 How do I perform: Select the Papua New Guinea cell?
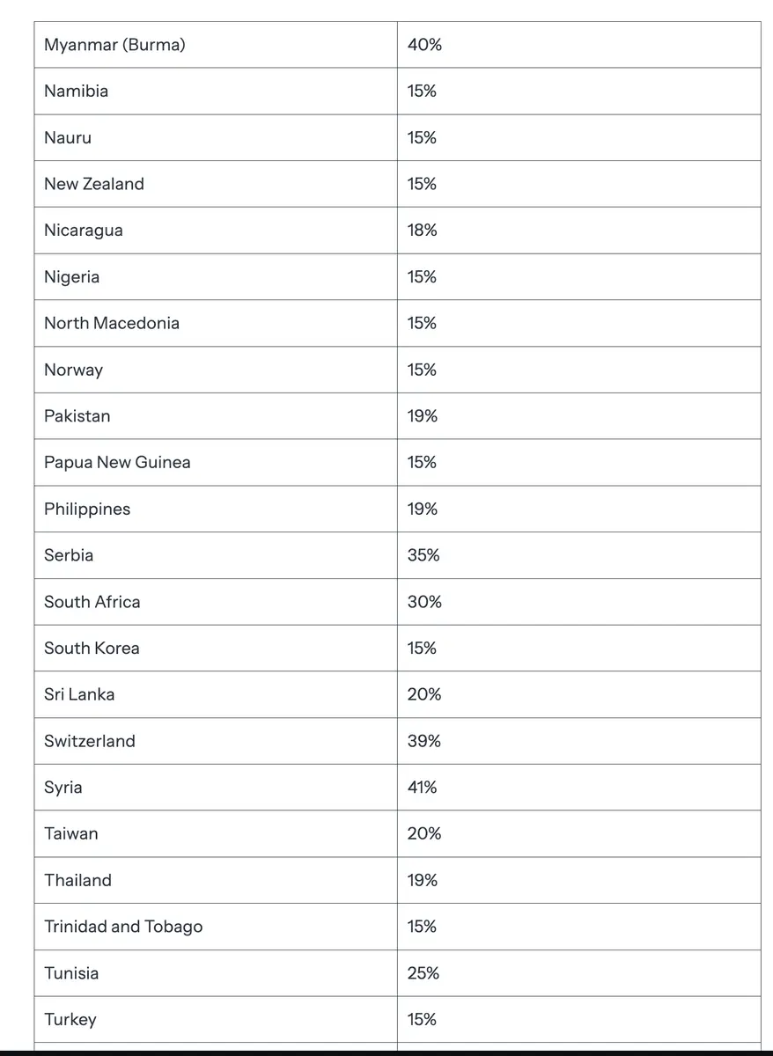(216, 463)
